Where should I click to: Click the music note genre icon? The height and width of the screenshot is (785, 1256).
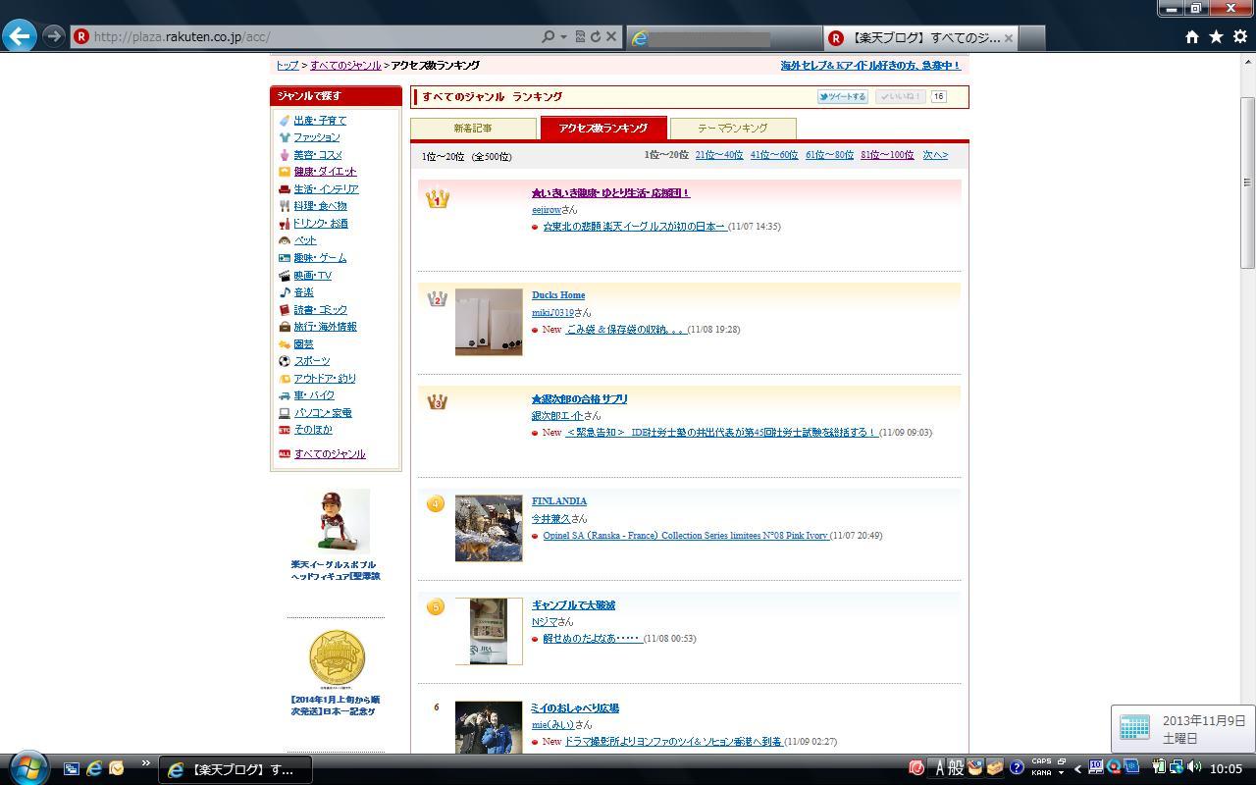click(x=285, y=292)
